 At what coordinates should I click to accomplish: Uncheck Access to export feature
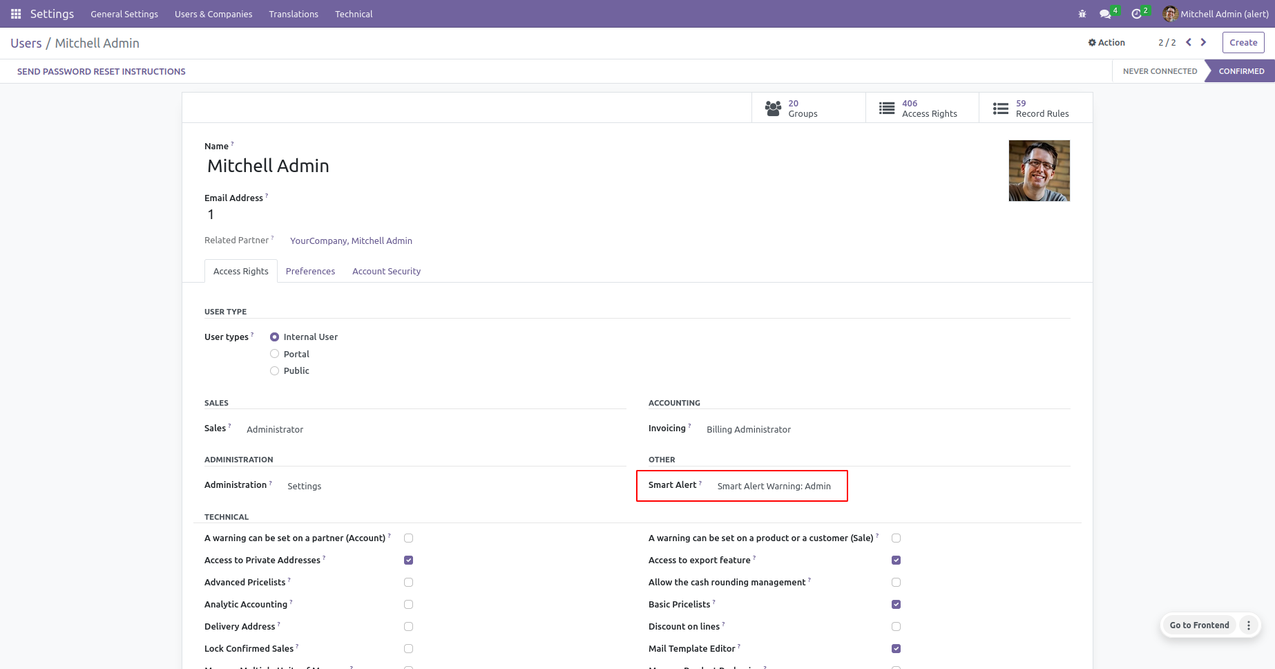click(897, 560)
